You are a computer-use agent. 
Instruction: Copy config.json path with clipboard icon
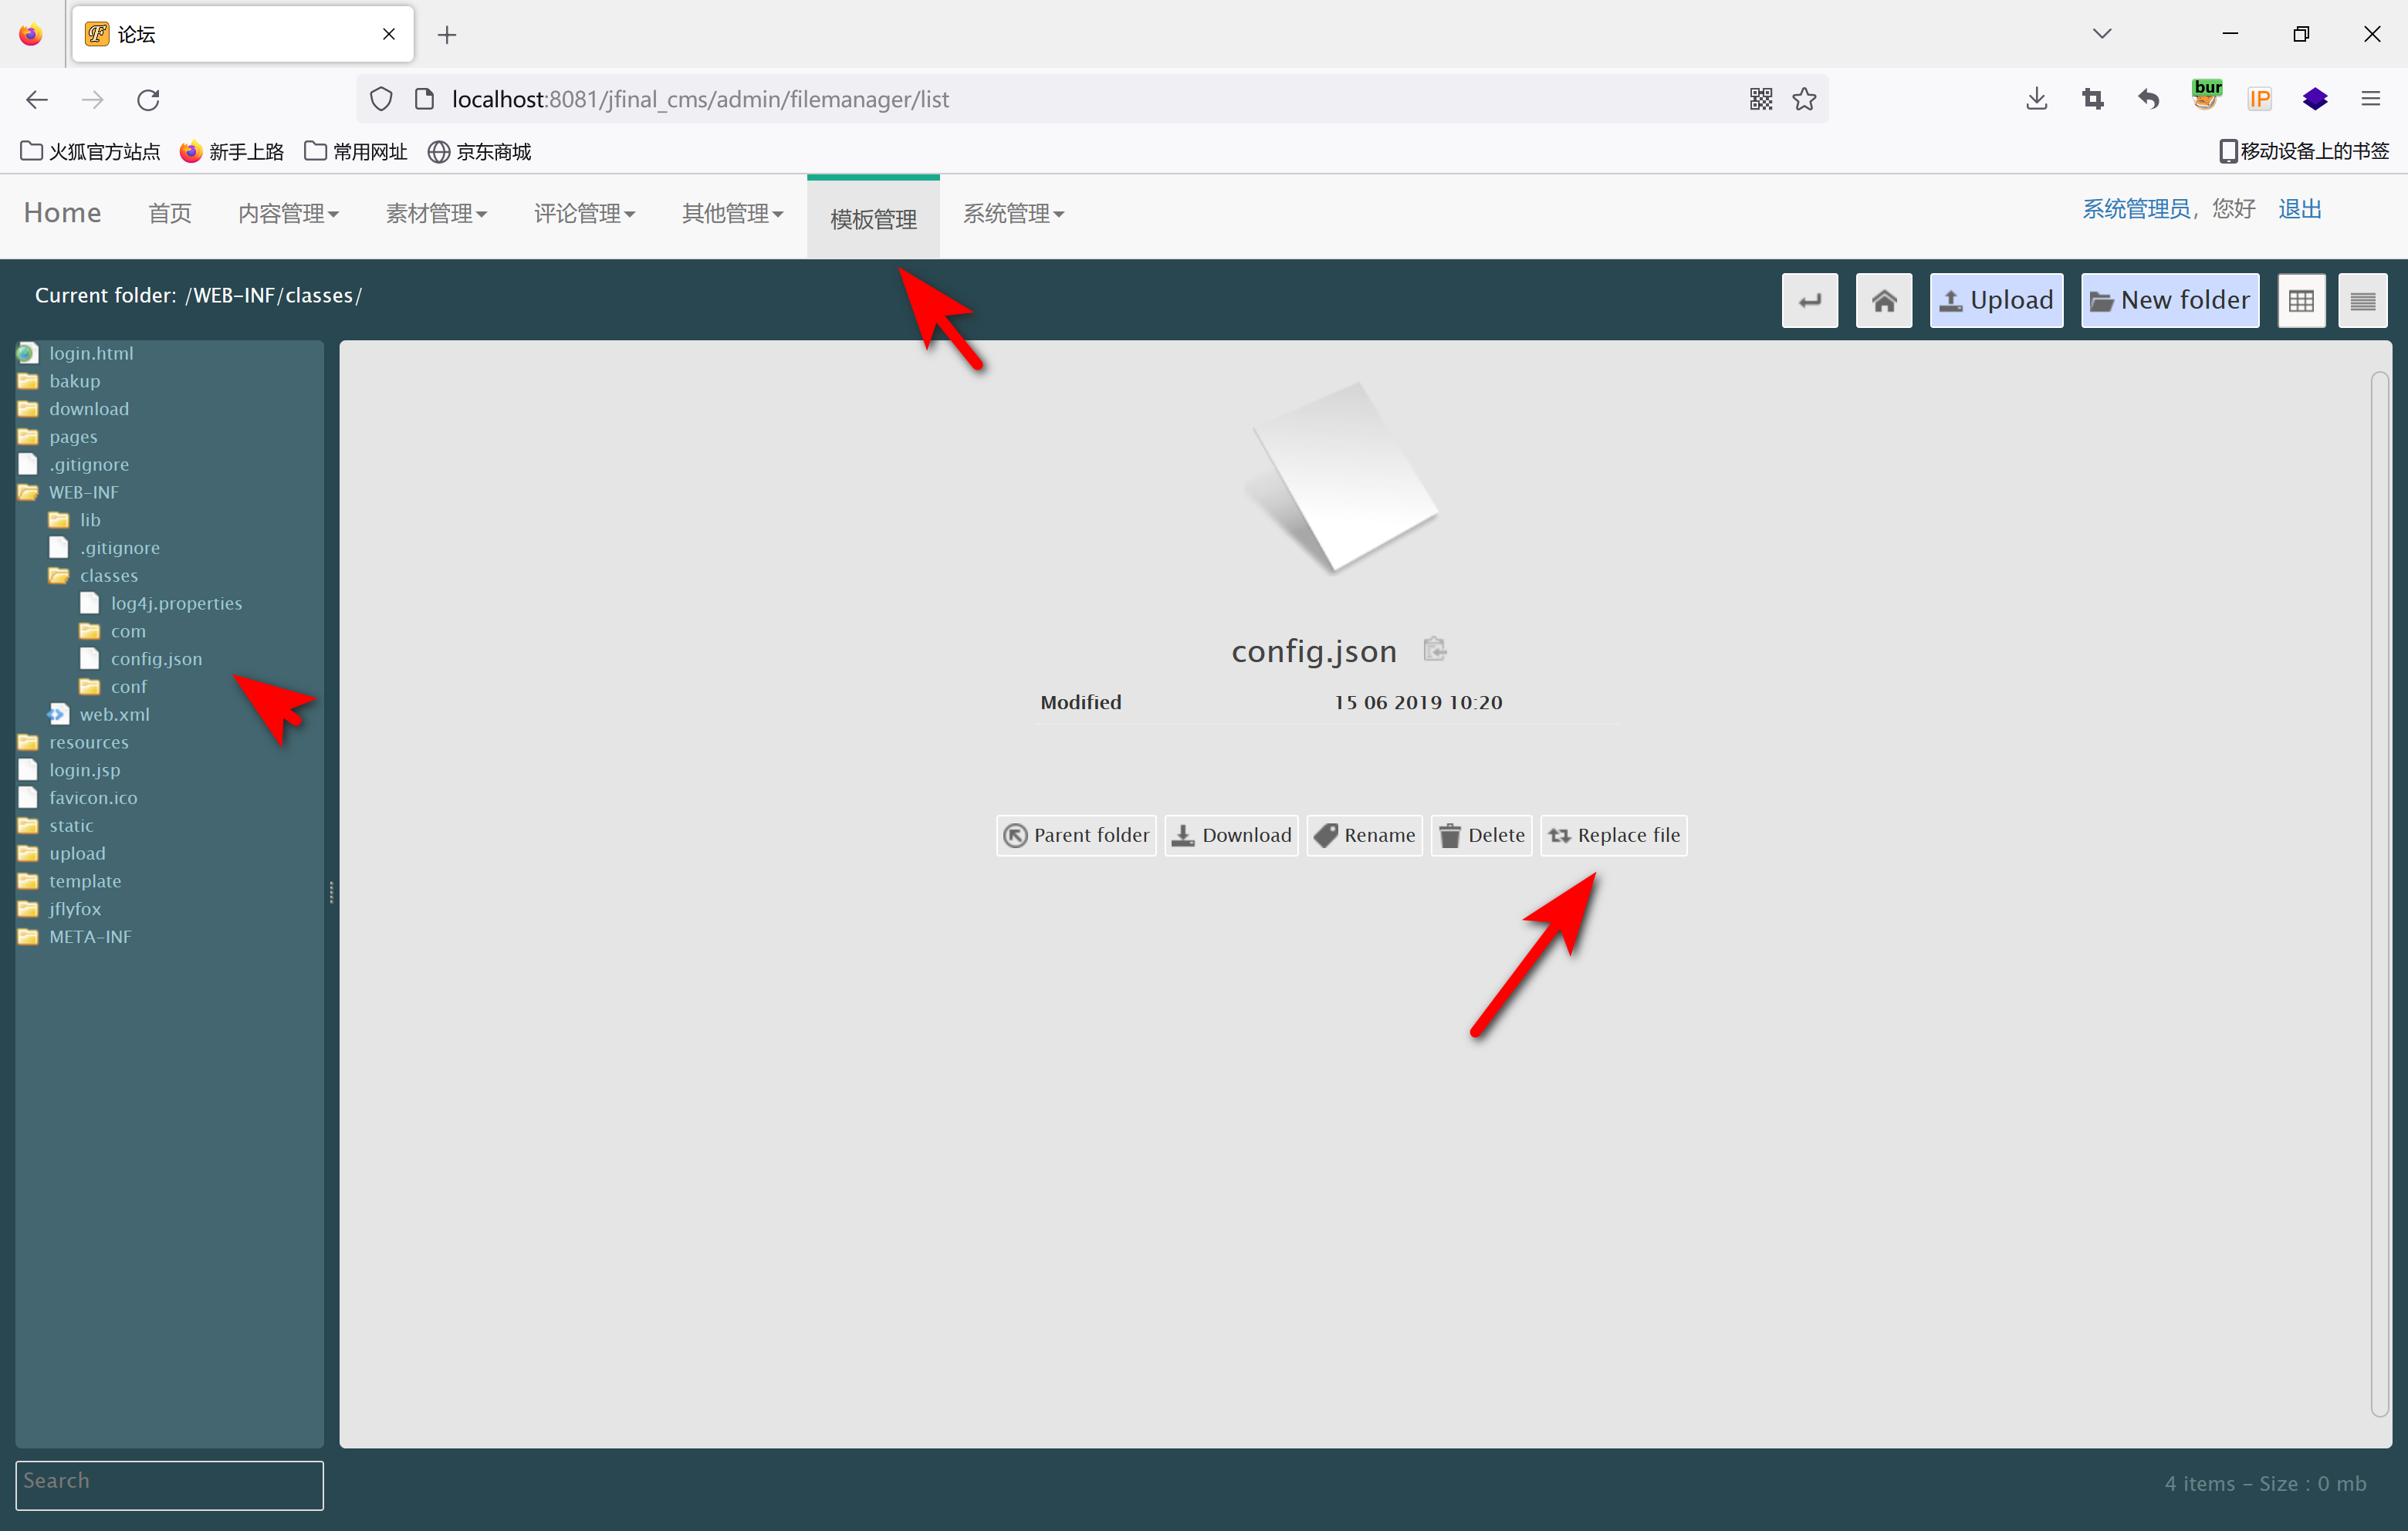coord(1435,649)
